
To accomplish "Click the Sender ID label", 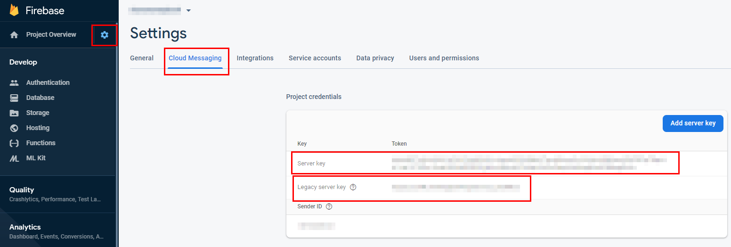I will (x=310, y=206).
